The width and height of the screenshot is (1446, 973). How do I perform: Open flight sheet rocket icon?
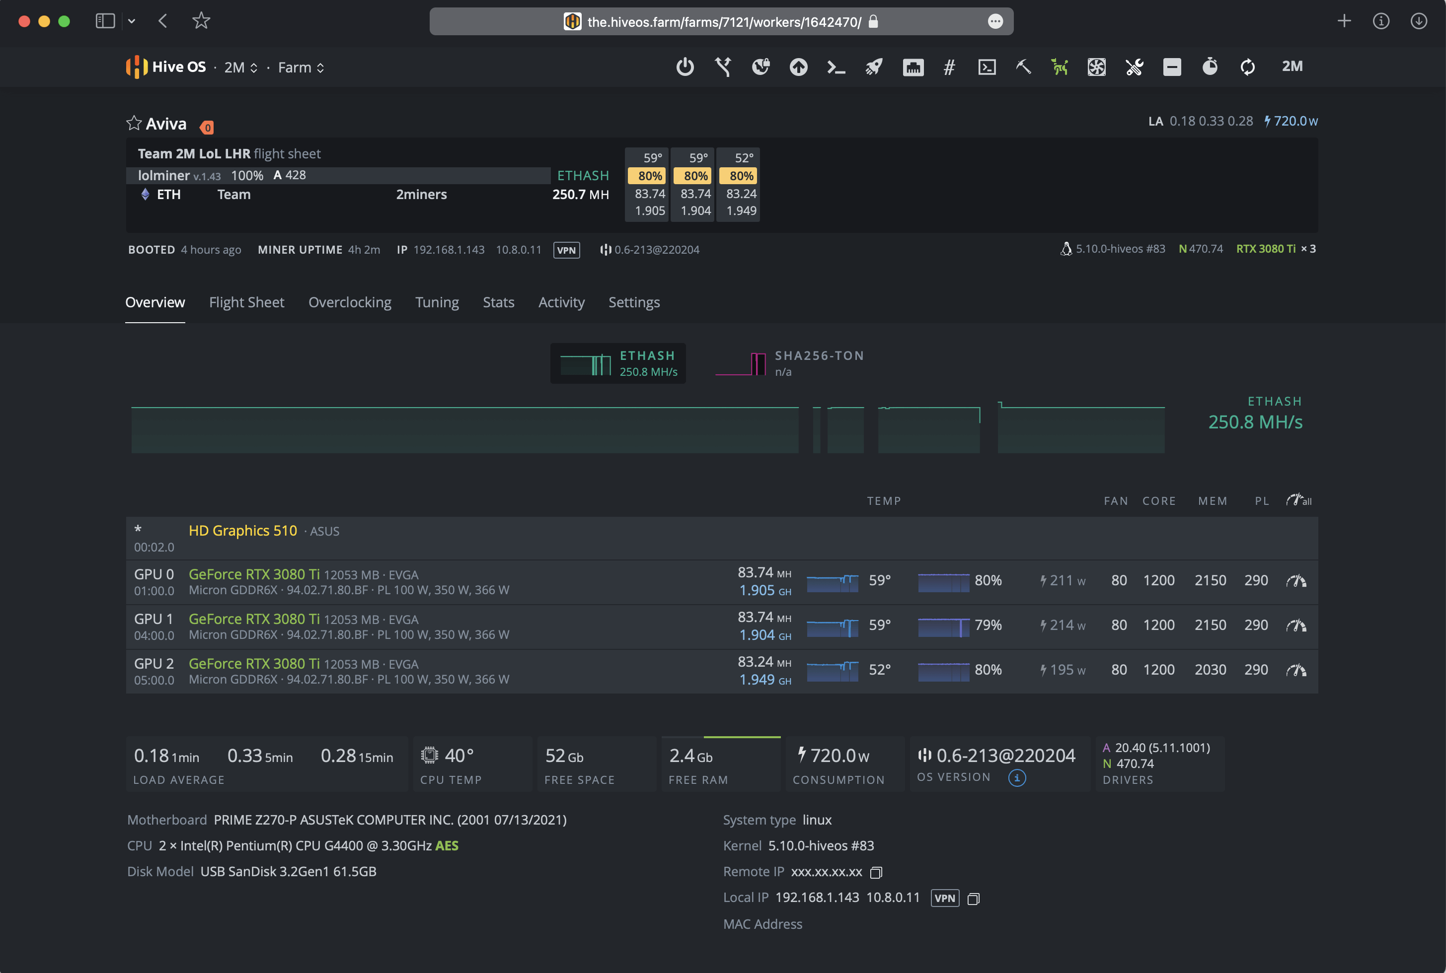[x=874, y=67]
